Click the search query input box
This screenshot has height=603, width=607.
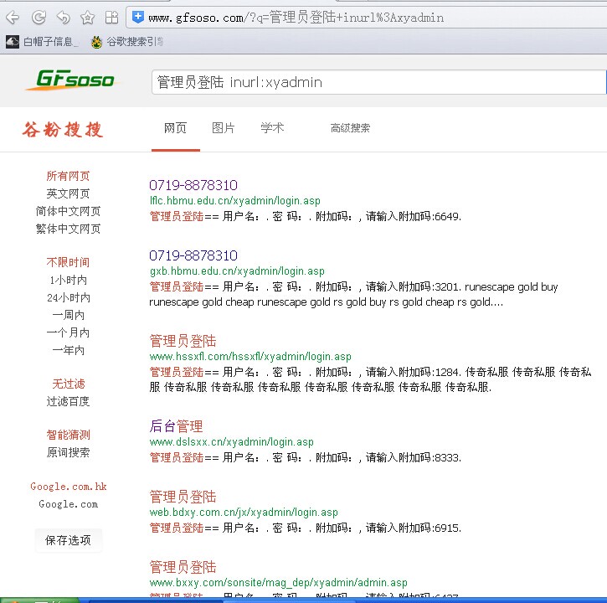click(x=378, y=82)
